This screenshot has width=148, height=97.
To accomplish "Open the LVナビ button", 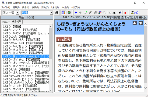I will click(134, 12).
